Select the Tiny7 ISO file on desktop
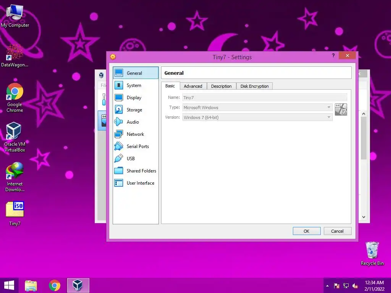 [x=15, y=213]
